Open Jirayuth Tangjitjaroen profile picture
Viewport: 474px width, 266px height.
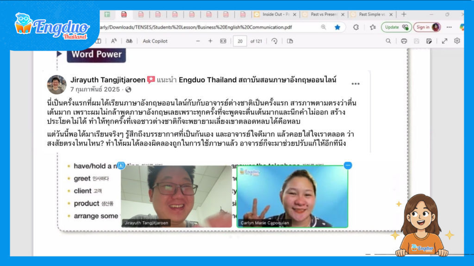coord(57,85)
